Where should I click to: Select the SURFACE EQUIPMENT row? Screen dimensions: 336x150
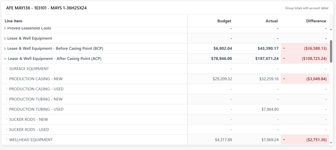click(x=29, y=69)
